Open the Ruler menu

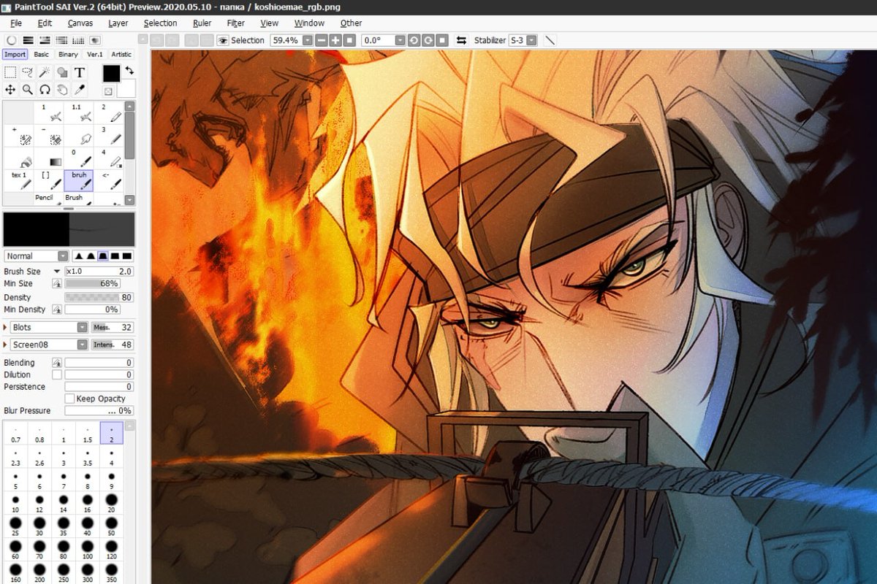point(202,23)
